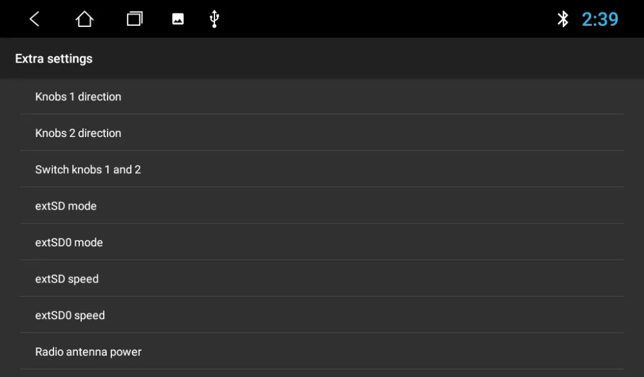644x377 pixels.
Task: Choose the extSD0 mode entry
Action: coord(322,243)
